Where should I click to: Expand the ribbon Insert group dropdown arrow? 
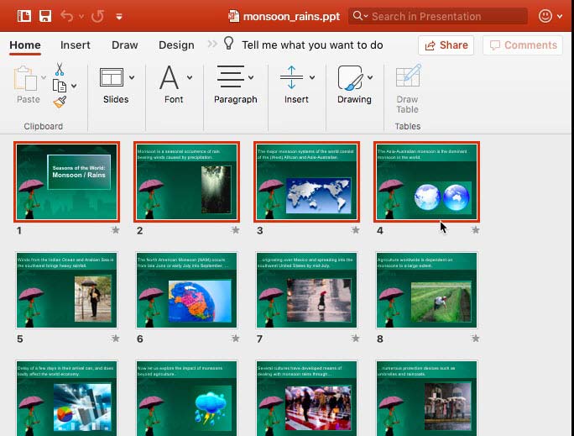click(x=312, y=77)
